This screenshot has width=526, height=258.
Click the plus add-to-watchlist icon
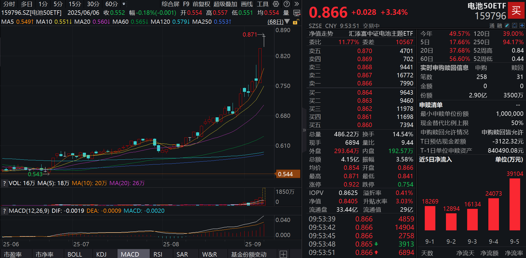(522, 25)
